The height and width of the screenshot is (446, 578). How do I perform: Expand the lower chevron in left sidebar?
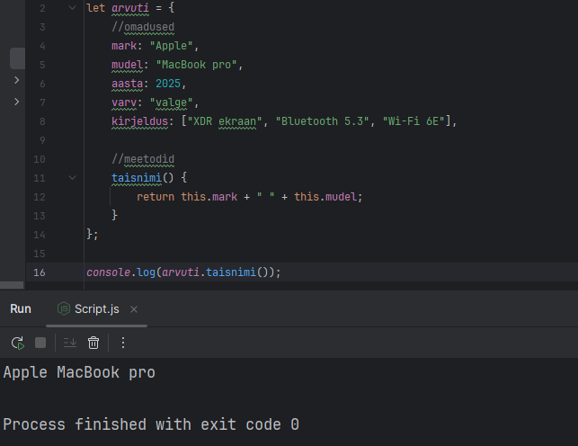click(16, 102)
